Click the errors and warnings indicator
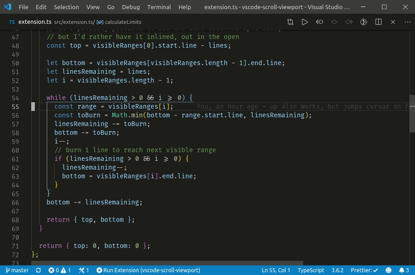 click(59, 270)
